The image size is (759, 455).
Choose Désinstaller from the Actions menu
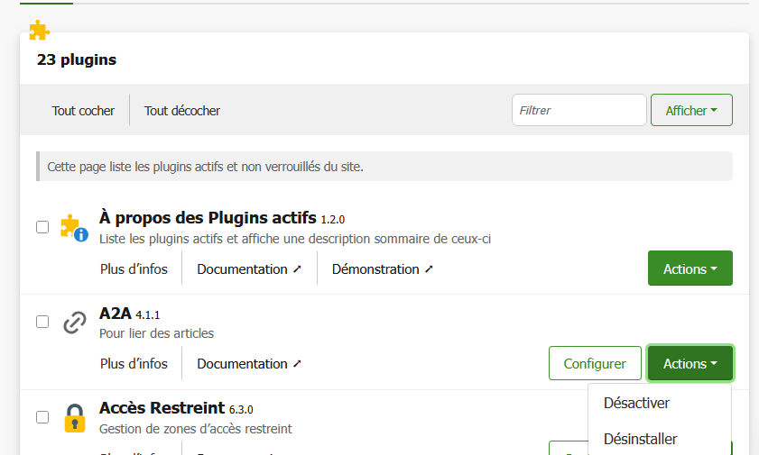click(640, 439)
